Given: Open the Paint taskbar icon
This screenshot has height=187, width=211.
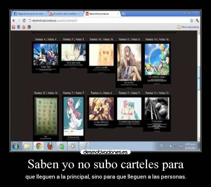Looking at the screenshot, I should click(84, 146).
